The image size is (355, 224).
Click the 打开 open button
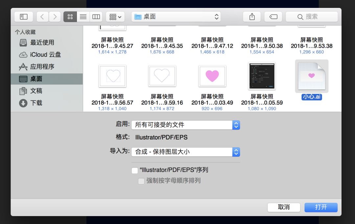[x=321, y=207]
